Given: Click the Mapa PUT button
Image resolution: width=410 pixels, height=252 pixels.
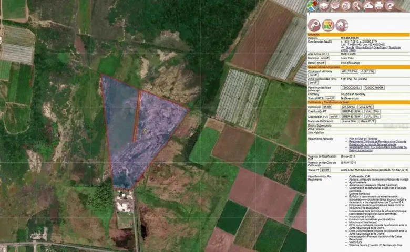Looking at the screenshot, I should [x=367, y=121].
